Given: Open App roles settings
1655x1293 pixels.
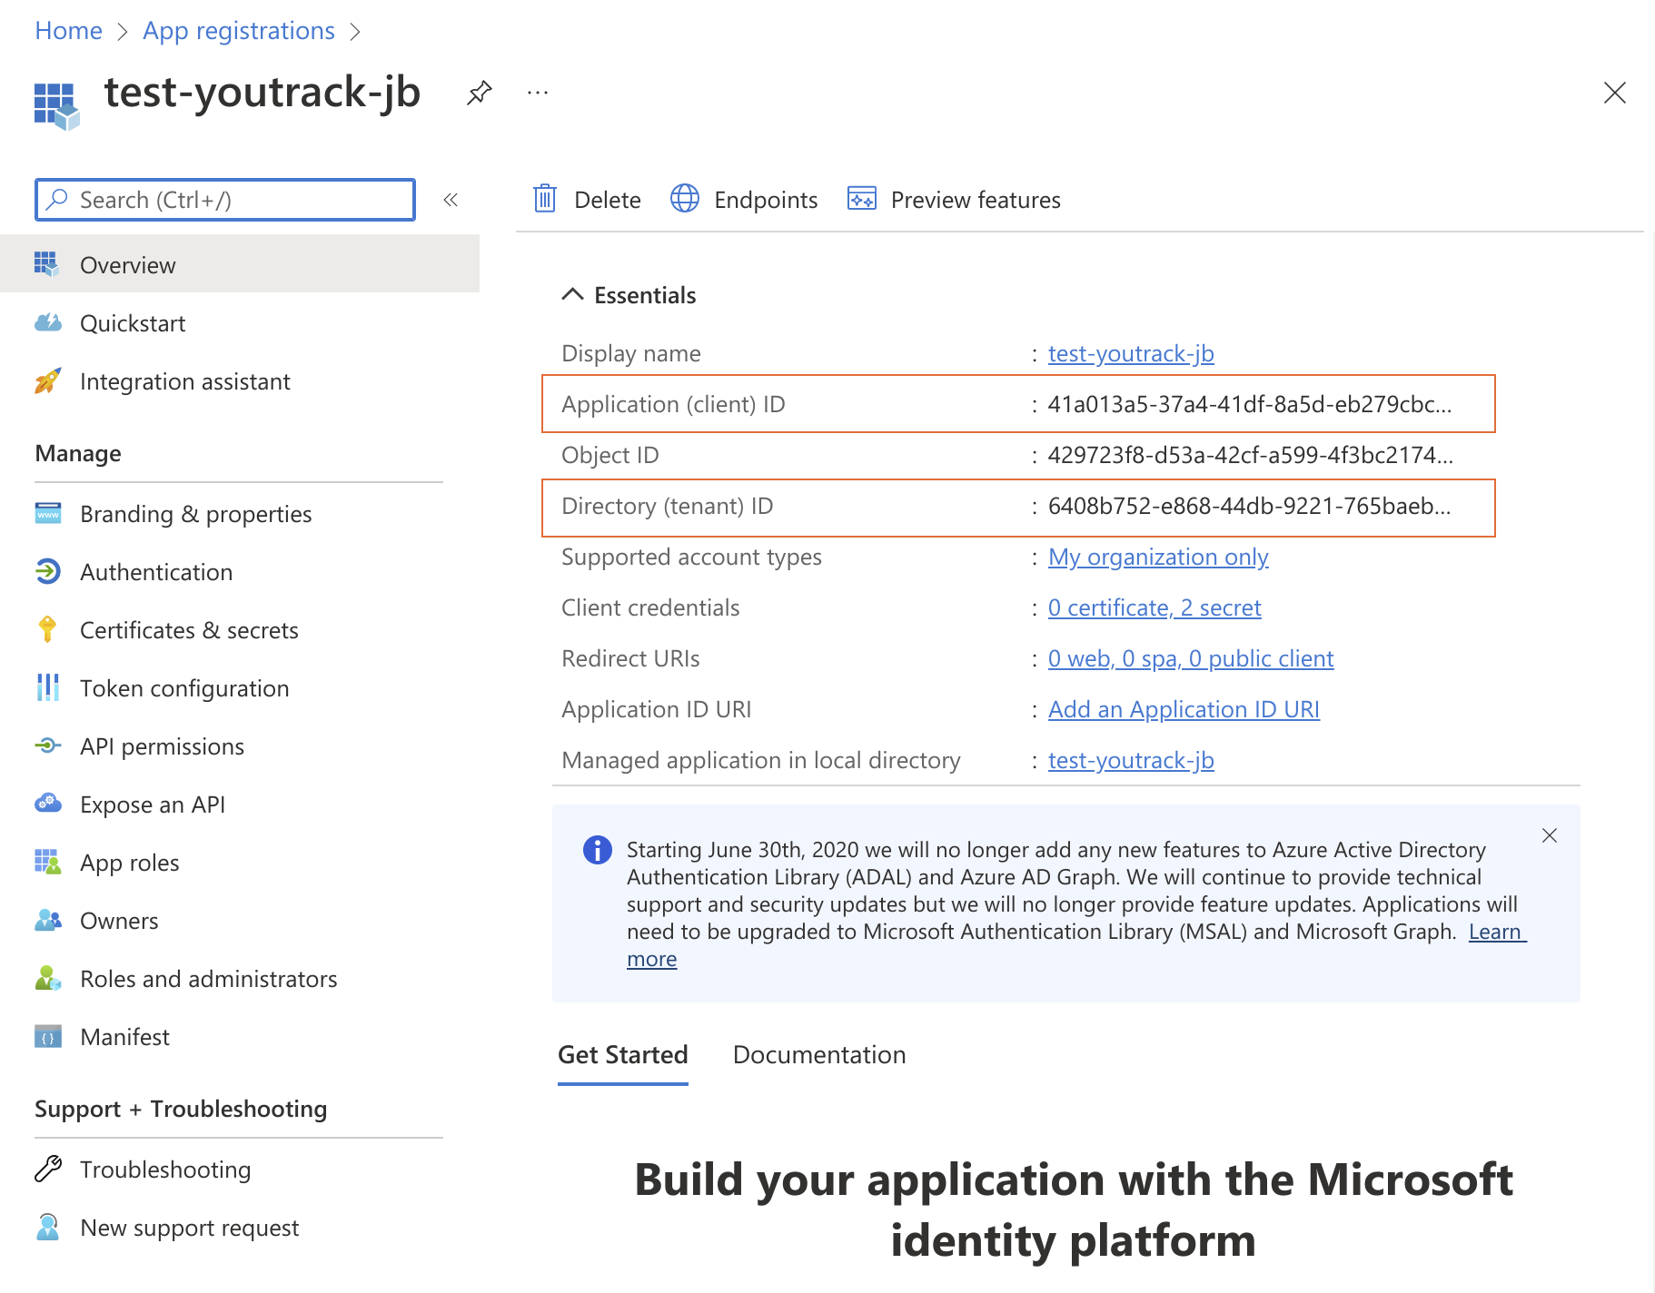Looking at the screenshot, I should click(129, 862).
